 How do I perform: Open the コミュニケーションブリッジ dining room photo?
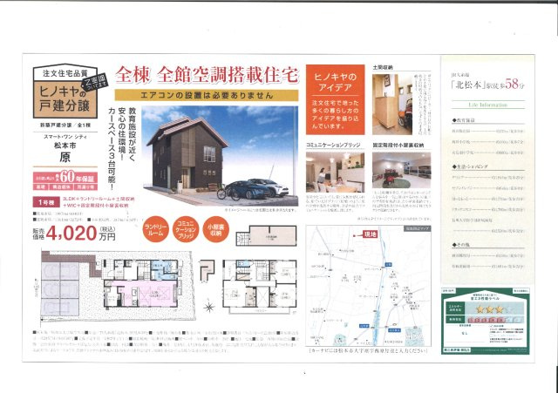click(335, 173)
